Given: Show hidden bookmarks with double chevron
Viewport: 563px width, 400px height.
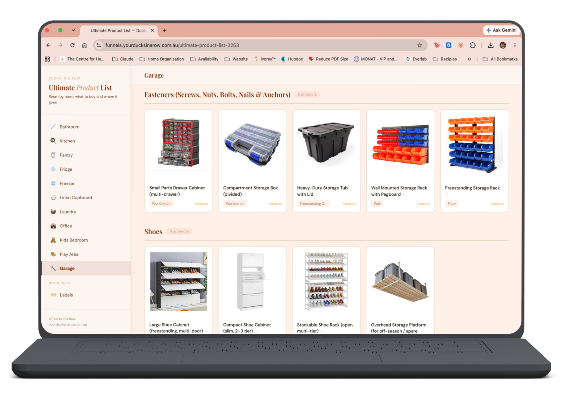Looking at the screenshot, I should pyautogui.click(x=469, y=59).
